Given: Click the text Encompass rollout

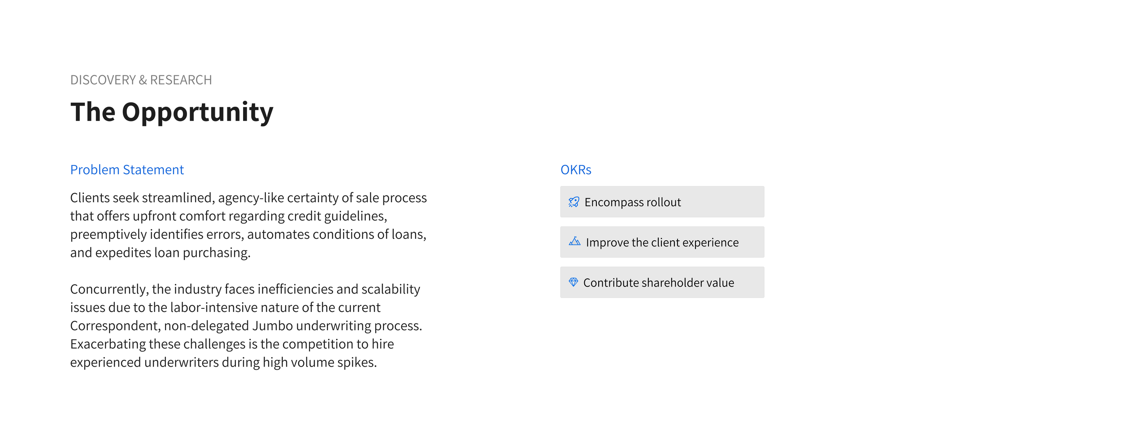Looking at the screenshot, I should (x=632, y=202).
